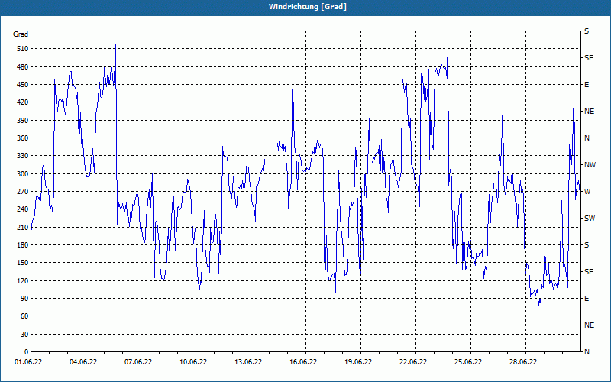Click the NW compass label on right axis
The height and width of the screenshot is (382, 611).
coord(590,165)
